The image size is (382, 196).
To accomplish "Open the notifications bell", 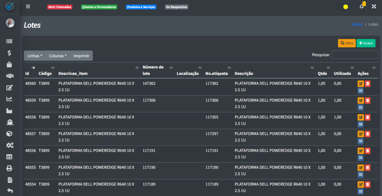I will pyautogui.click(x=361, y=7).
